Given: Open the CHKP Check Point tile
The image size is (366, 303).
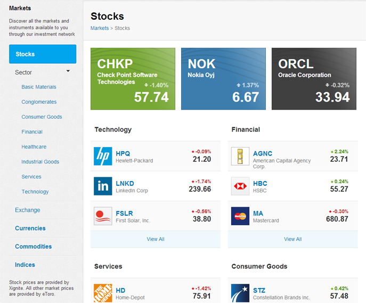Looking at the screenshot, I should pos(133,79).
